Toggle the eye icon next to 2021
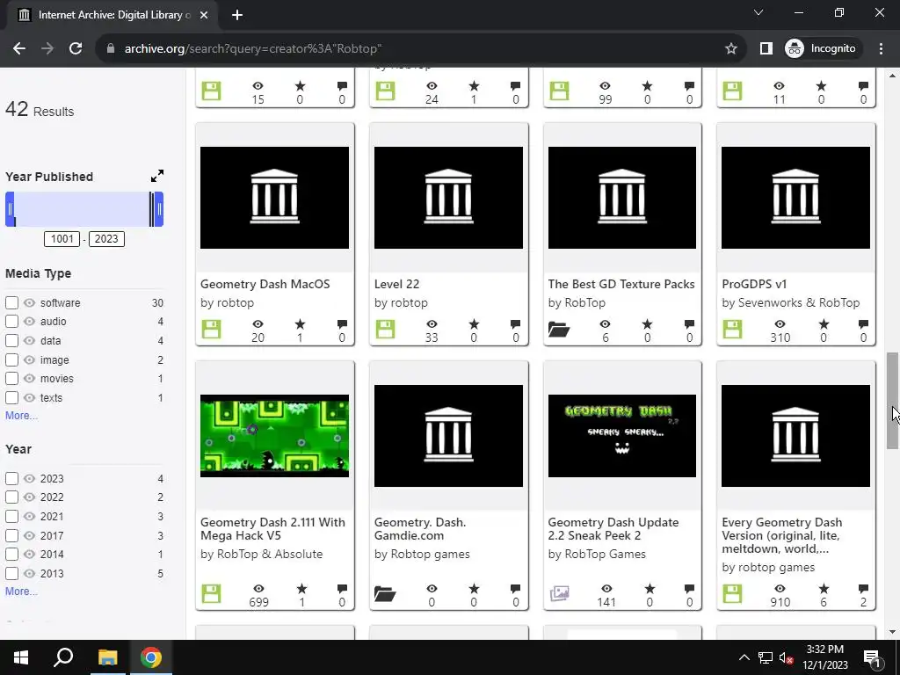Image resolution: width=900 pixels, height=675 pixels. pos(29,516)
